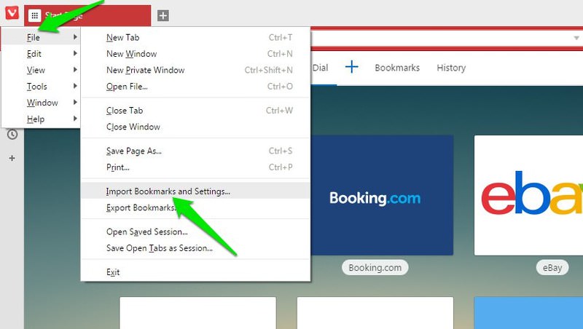Expand the View submenu arrow

pos(75,70)
